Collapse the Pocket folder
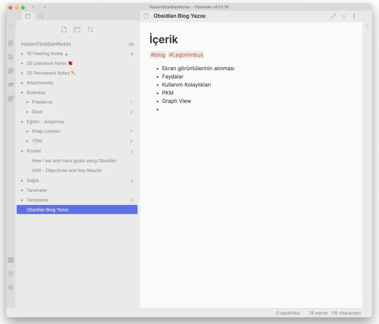The width and height of the screenshot is (379, 324). click(x=22, y=151)
